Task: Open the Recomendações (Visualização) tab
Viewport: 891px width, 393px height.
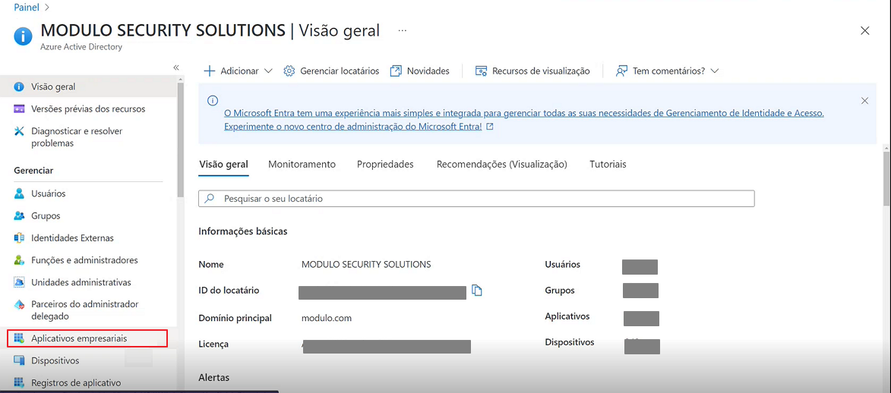Action: click(502, 164)
